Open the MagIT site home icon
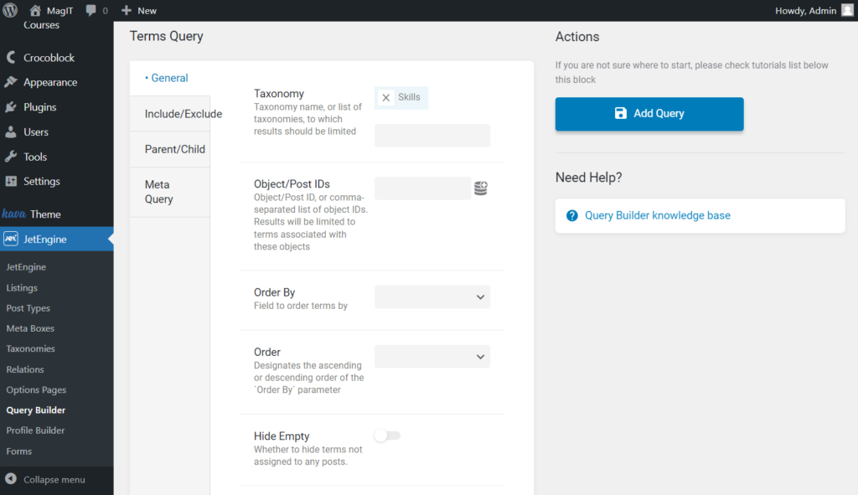The image size is (858, 495). pyautogui.click(x=35, y=10)
